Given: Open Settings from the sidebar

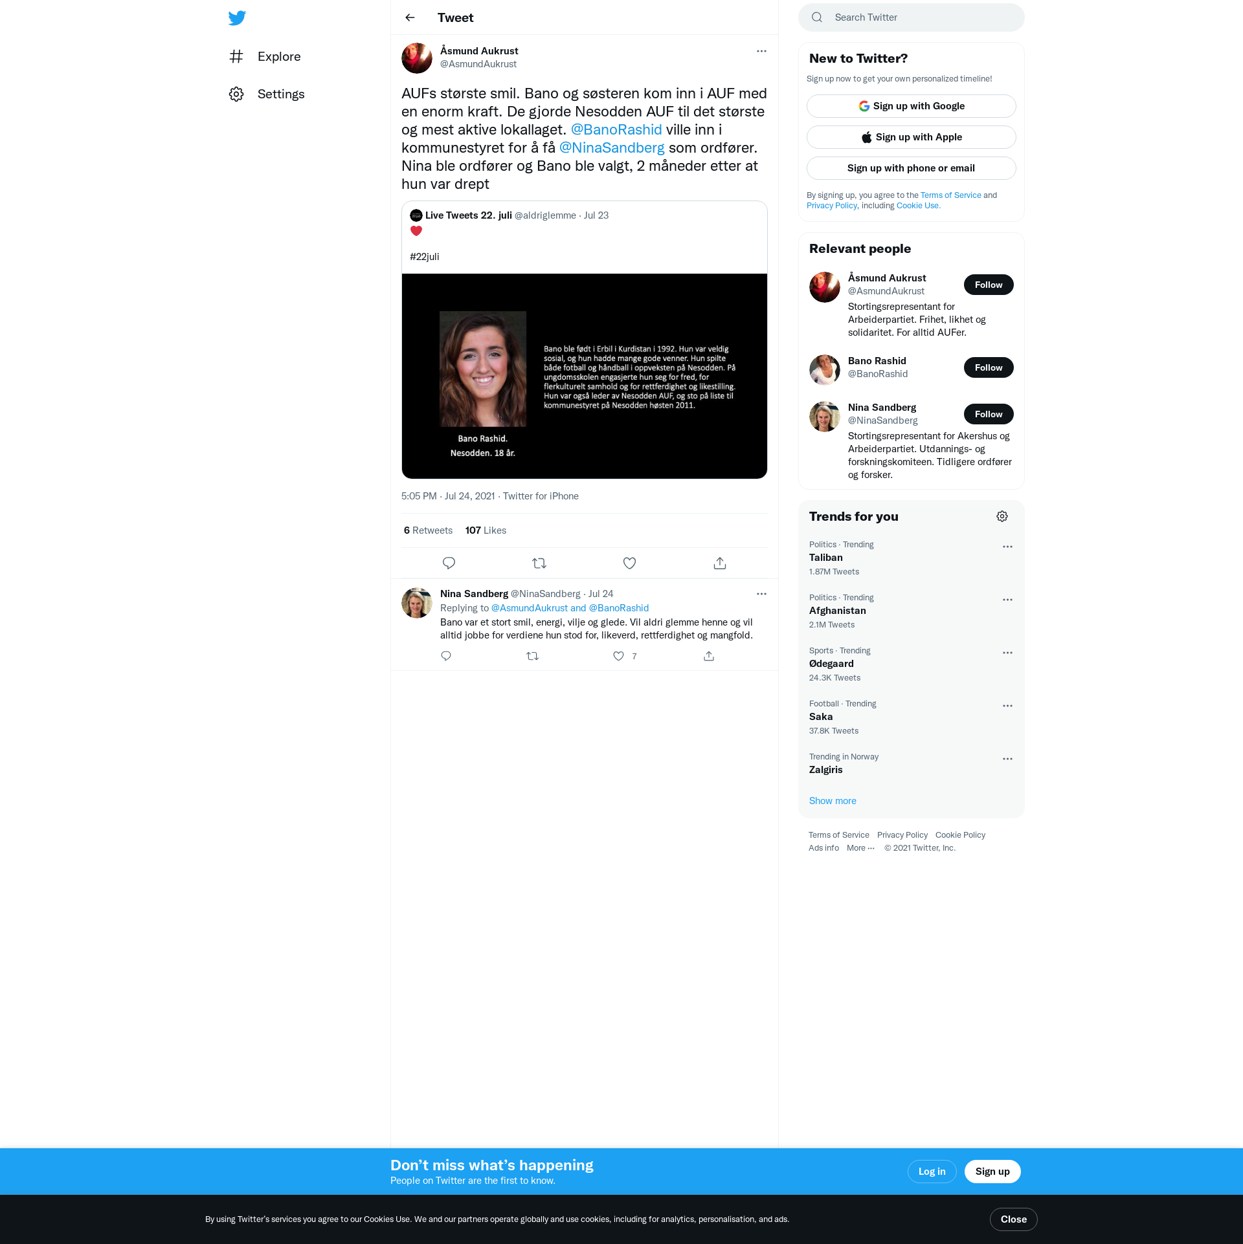Looking at the screenshot, I should 267,94.
